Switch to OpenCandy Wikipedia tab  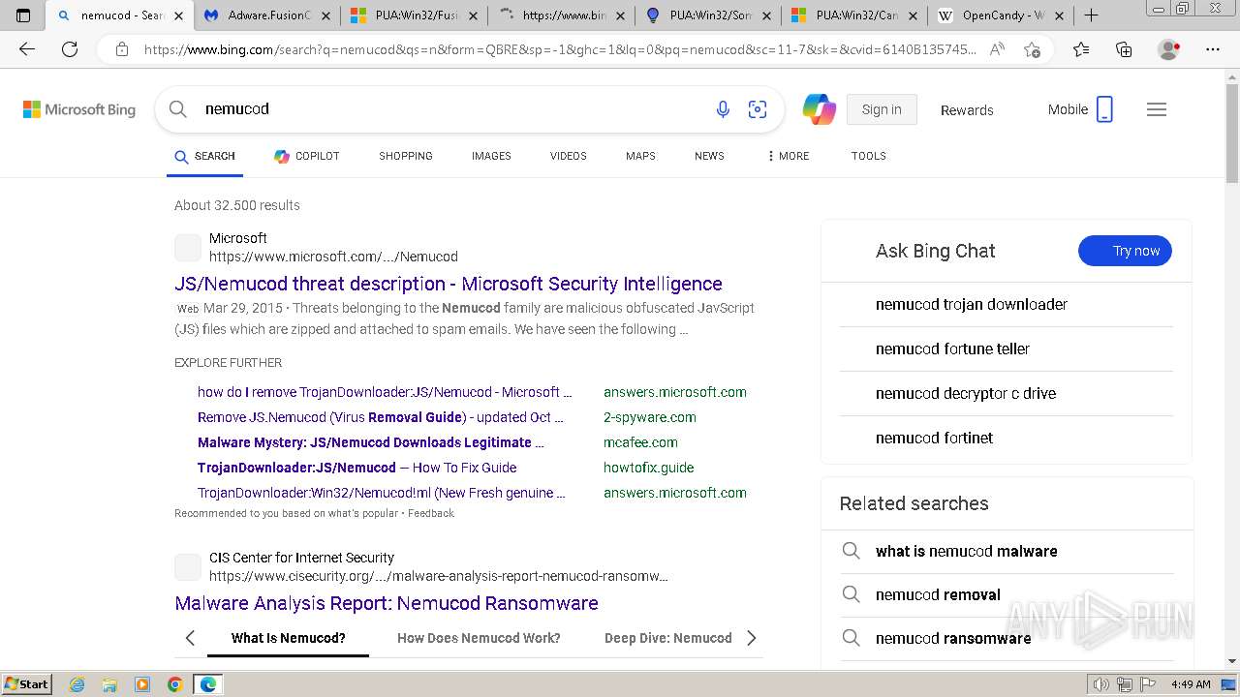pos(1001,15)
